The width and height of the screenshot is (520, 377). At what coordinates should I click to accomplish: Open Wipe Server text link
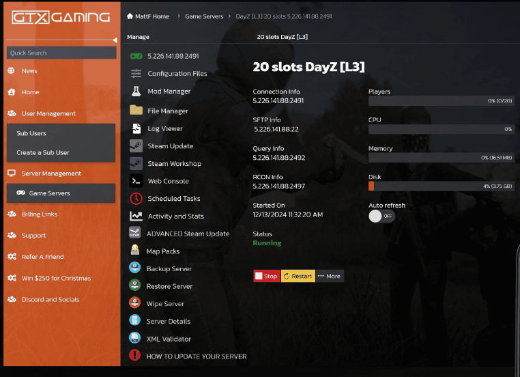click(165, 304)
